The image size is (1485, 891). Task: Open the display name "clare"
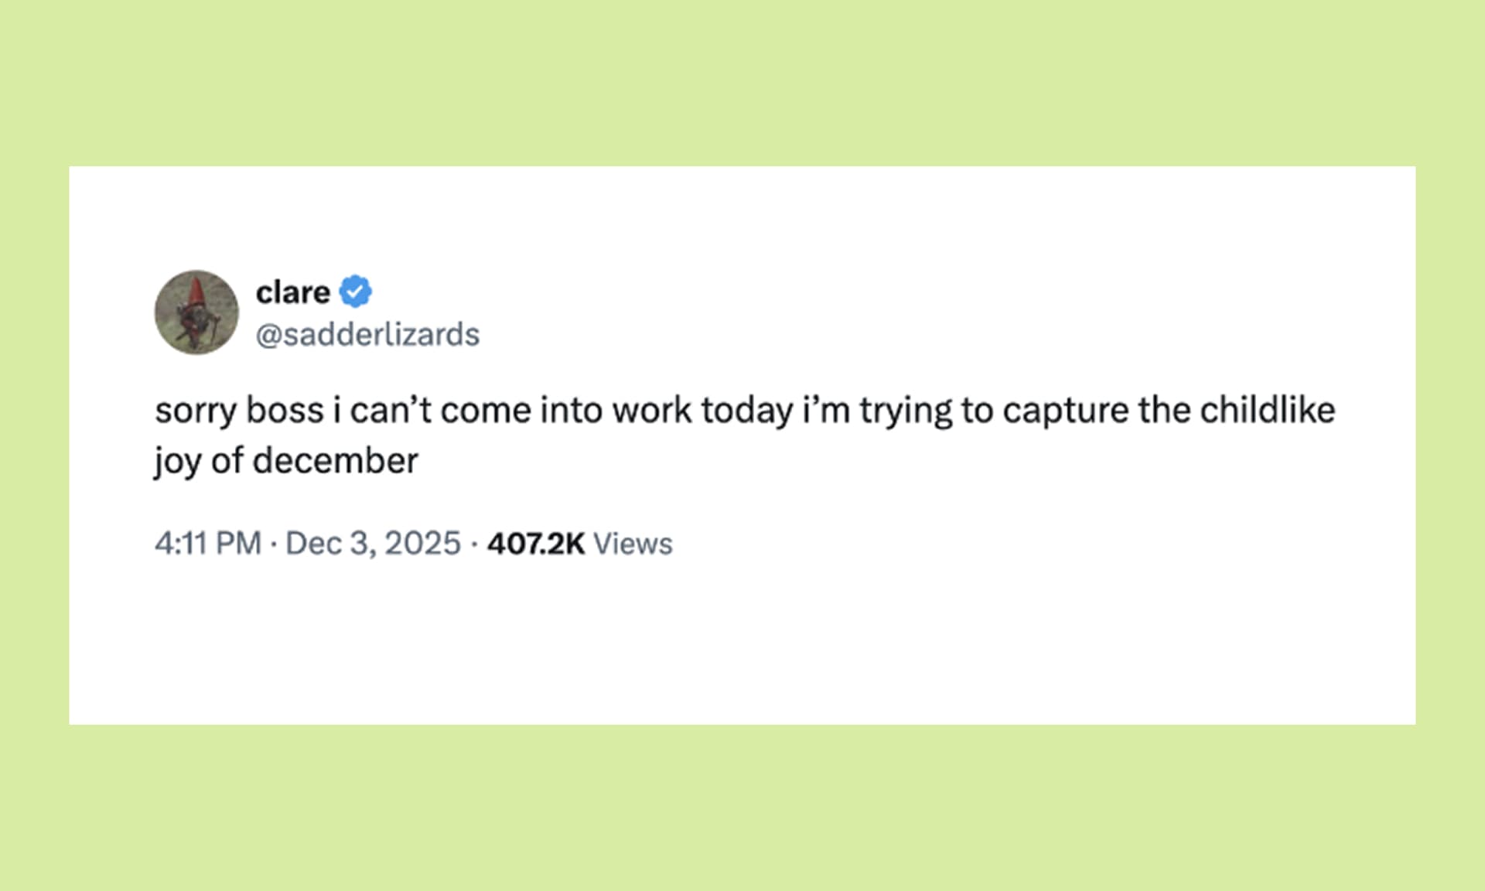292,292
